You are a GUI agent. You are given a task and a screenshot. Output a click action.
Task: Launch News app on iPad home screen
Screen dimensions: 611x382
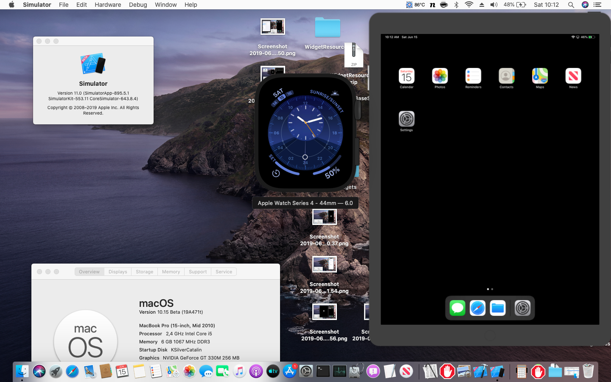(573, 76)
